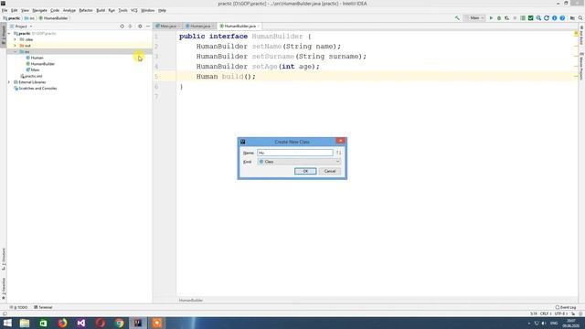Expand the .idea folder
585x329 pixels.
(x=16, y=39)
